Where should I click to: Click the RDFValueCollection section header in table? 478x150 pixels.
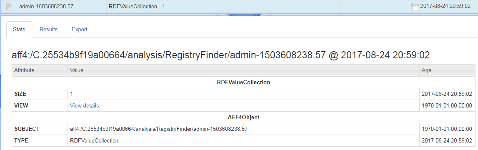243,82
